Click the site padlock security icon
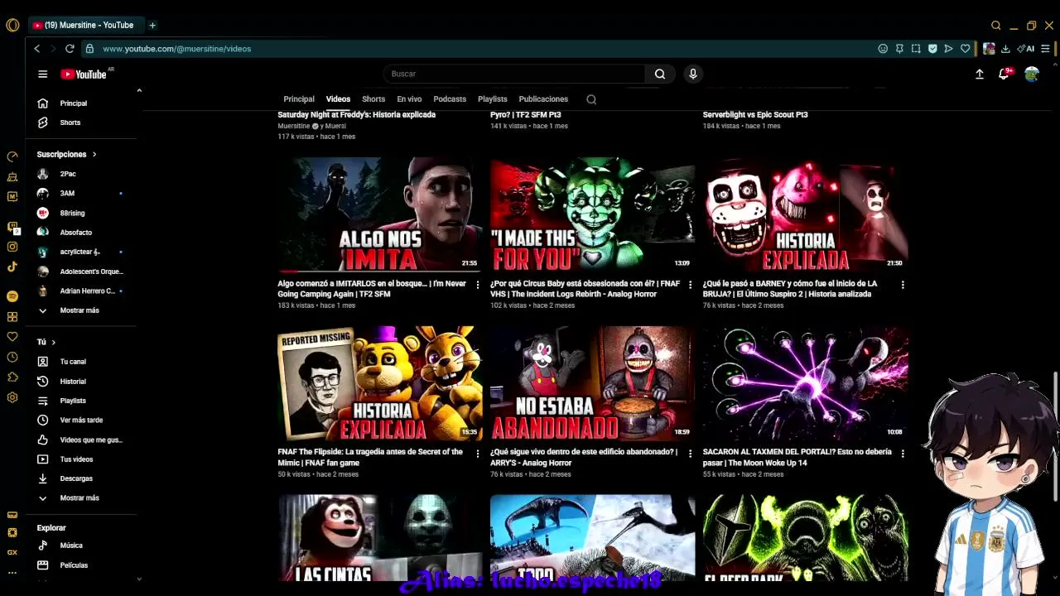The width and height of the screenshot is (1060, 596). 89,49
